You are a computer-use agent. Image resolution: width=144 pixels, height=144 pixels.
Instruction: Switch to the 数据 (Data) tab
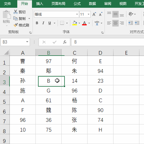92,4
